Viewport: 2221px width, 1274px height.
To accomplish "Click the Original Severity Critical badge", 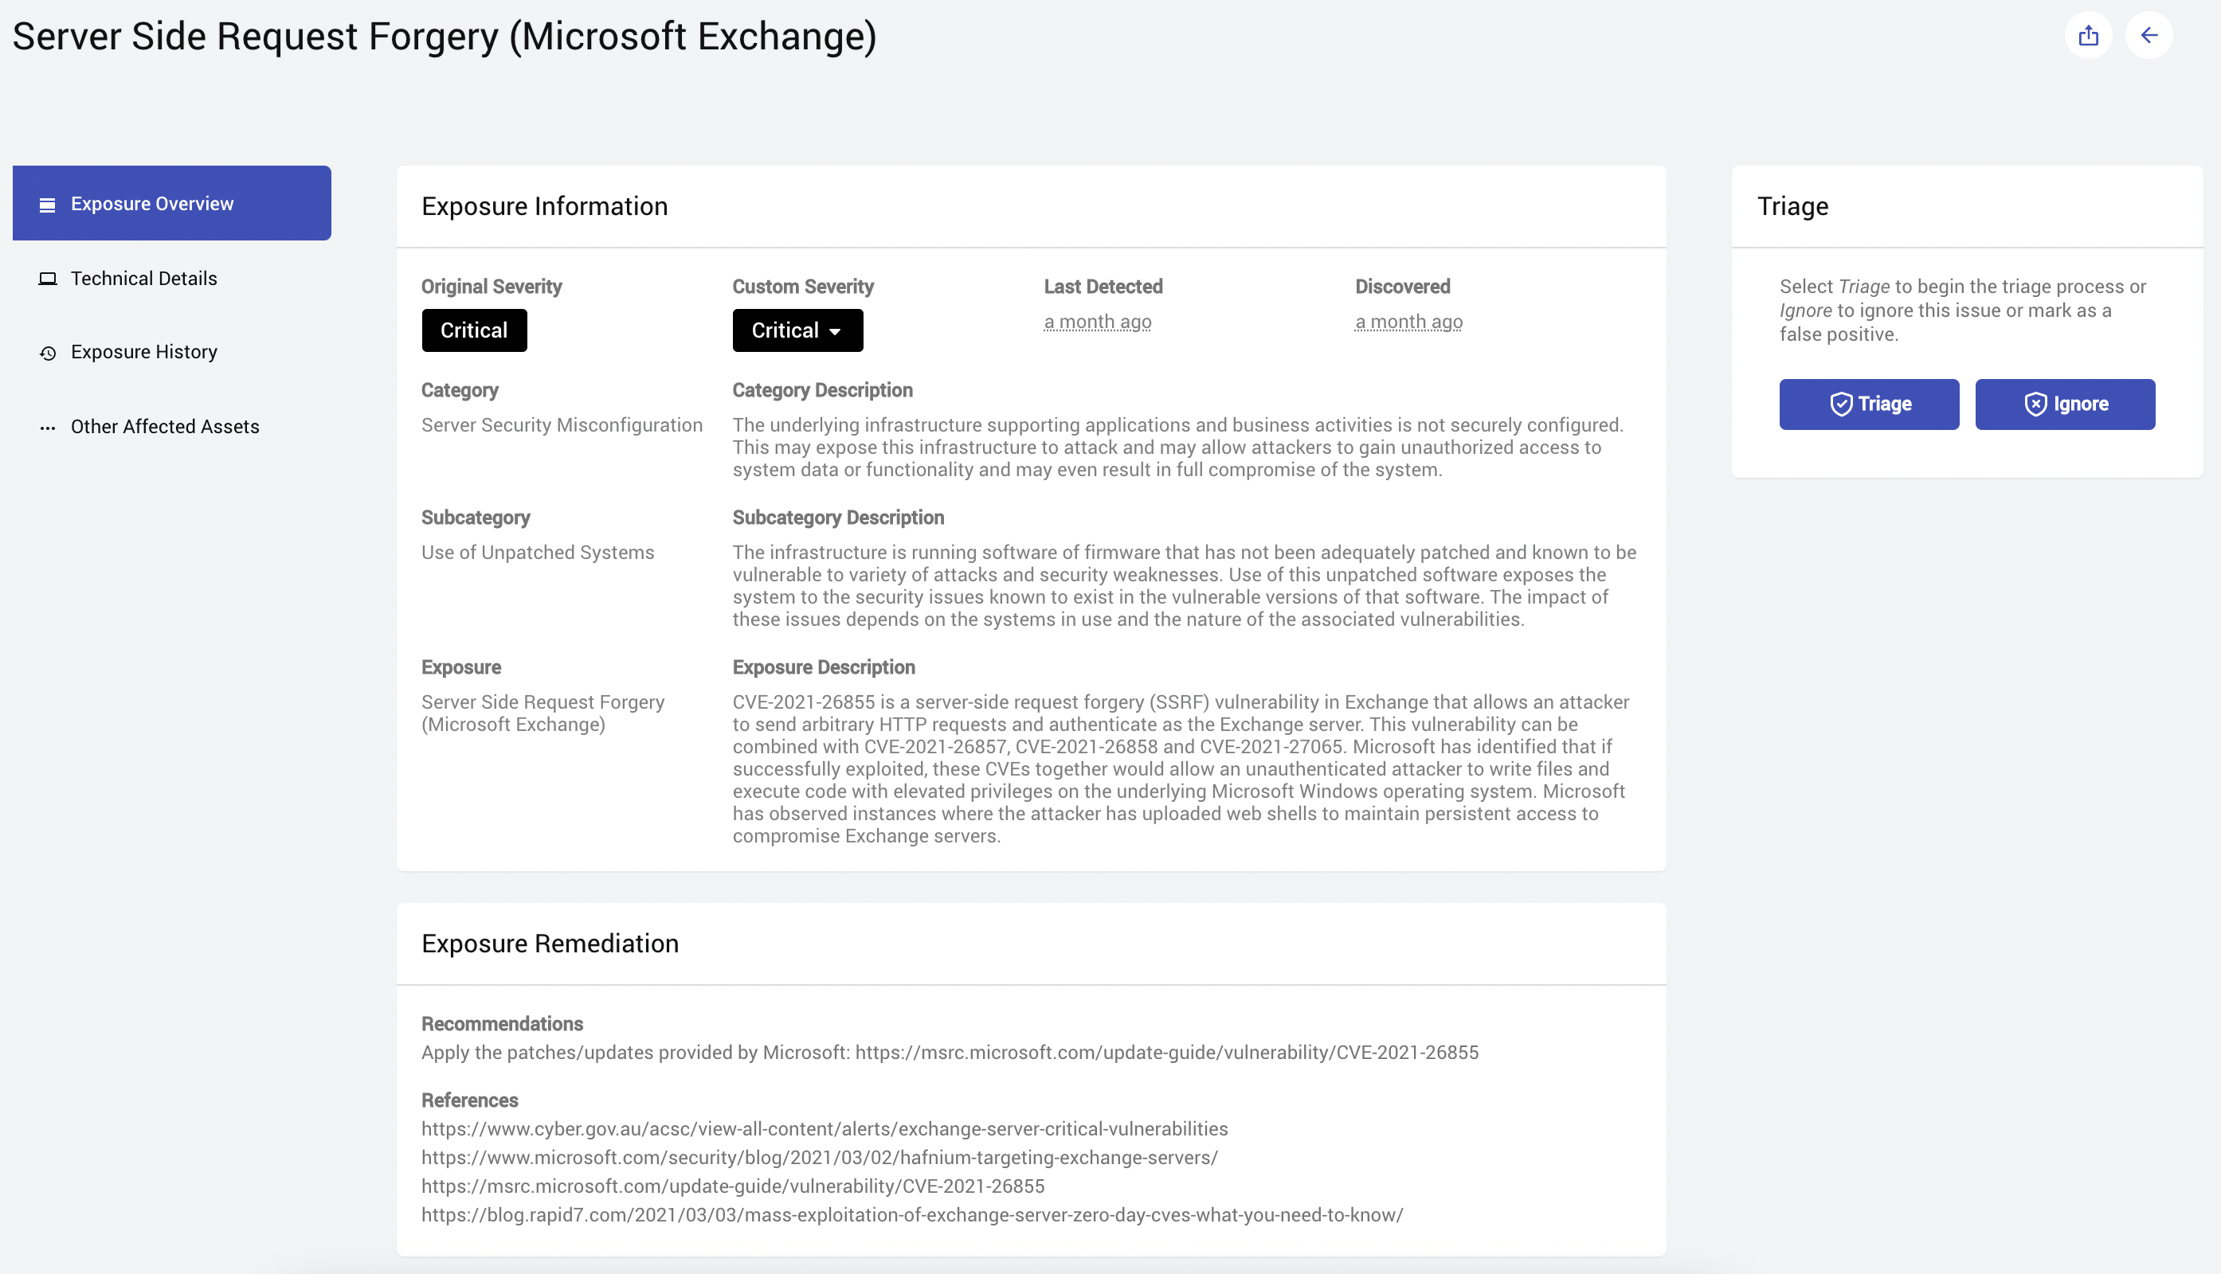I will point(474,330).
